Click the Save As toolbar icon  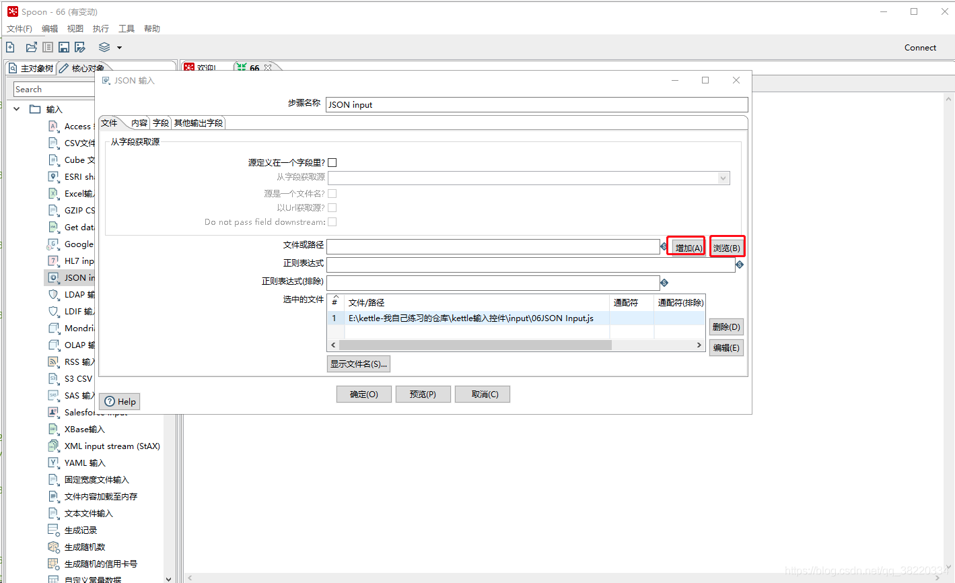click(x=80, y=47)
